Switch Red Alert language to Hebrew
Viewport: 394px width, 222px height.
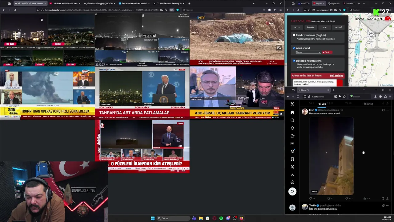pos(297,27)
